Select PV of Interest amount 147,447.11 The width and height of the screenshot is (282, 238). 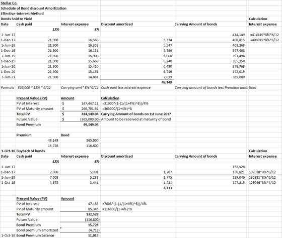point(90,103)
